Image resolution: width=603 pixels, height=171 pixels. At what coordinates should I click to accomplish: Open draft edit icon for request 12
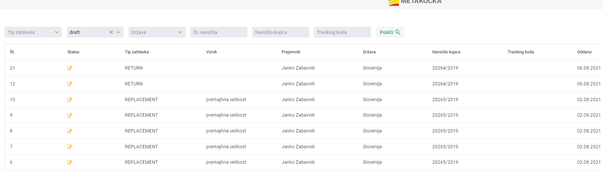coord(70,84)
